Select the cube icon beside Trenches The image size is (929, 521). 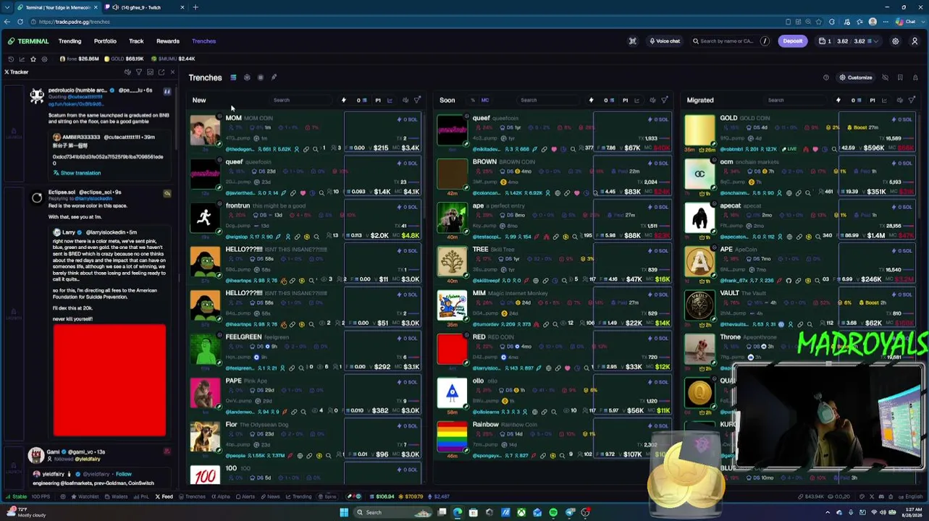point(247,77)
